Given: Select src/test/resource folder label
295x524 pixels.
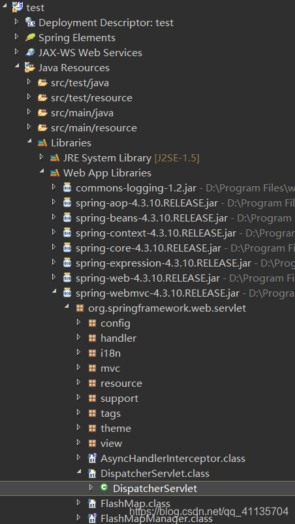Looking at the screenshot, I should [91, 97].
